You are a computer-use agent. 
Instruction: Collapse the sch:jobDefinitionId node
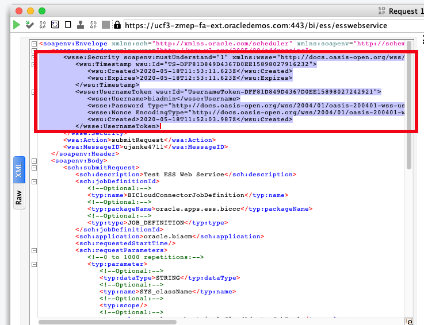tap(34, 181)
